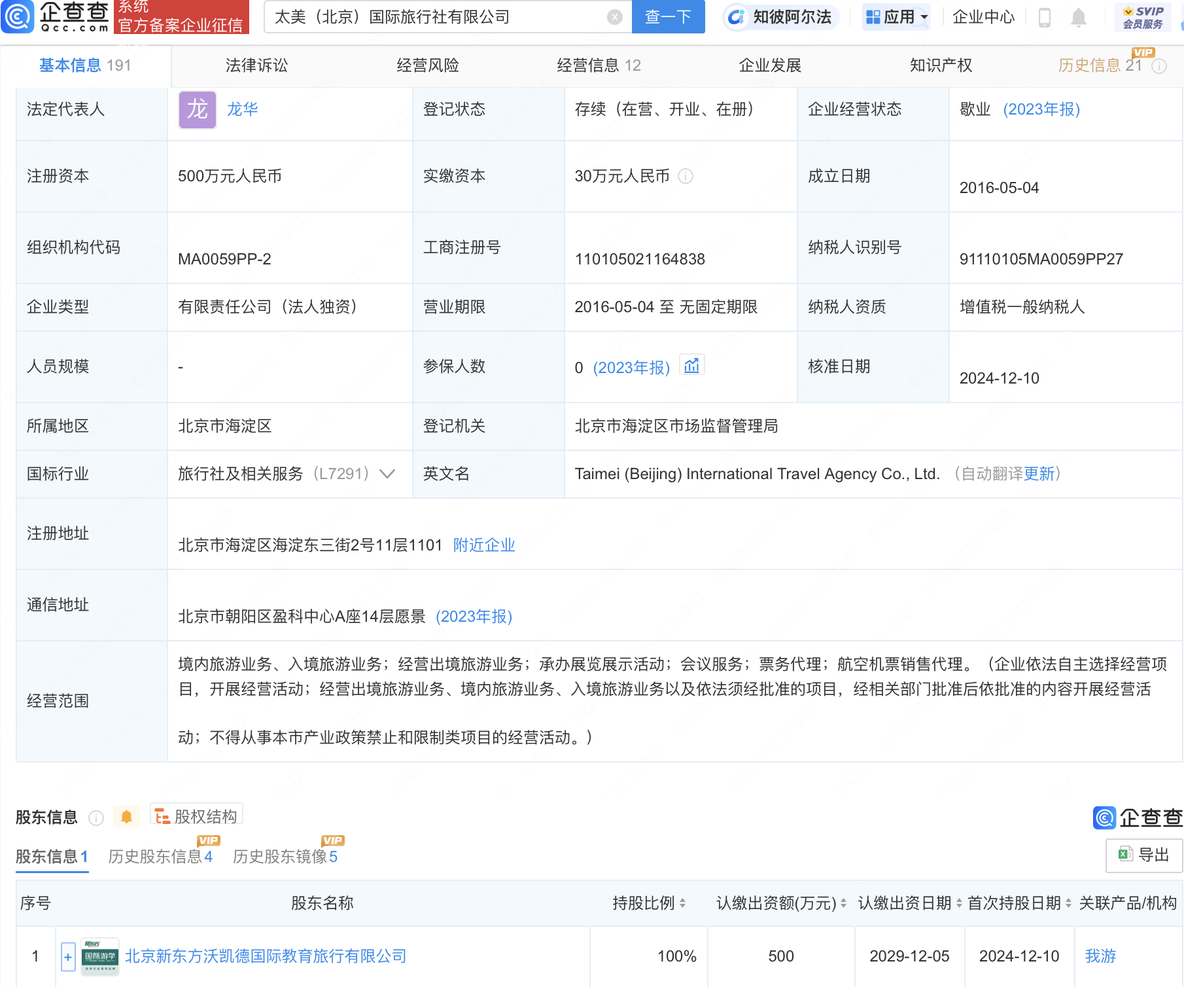Switch to 法律诉讼 tab

tap(256, 65)
